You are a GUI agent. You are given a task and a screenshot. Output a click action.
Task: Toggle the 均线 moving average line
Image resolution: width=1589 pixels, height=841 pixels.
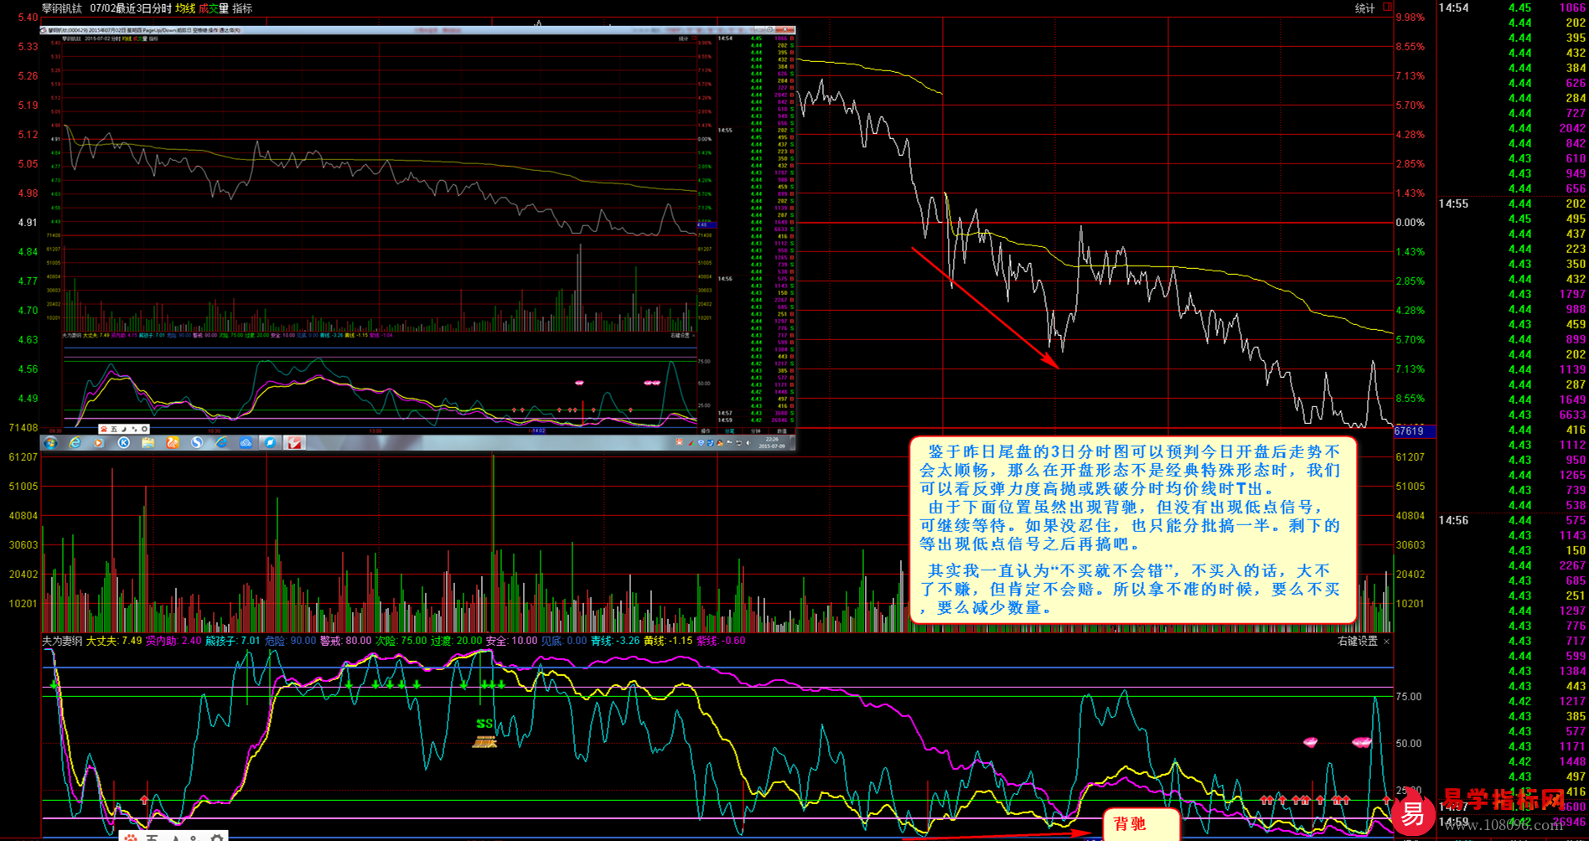(x=185, y=8)
